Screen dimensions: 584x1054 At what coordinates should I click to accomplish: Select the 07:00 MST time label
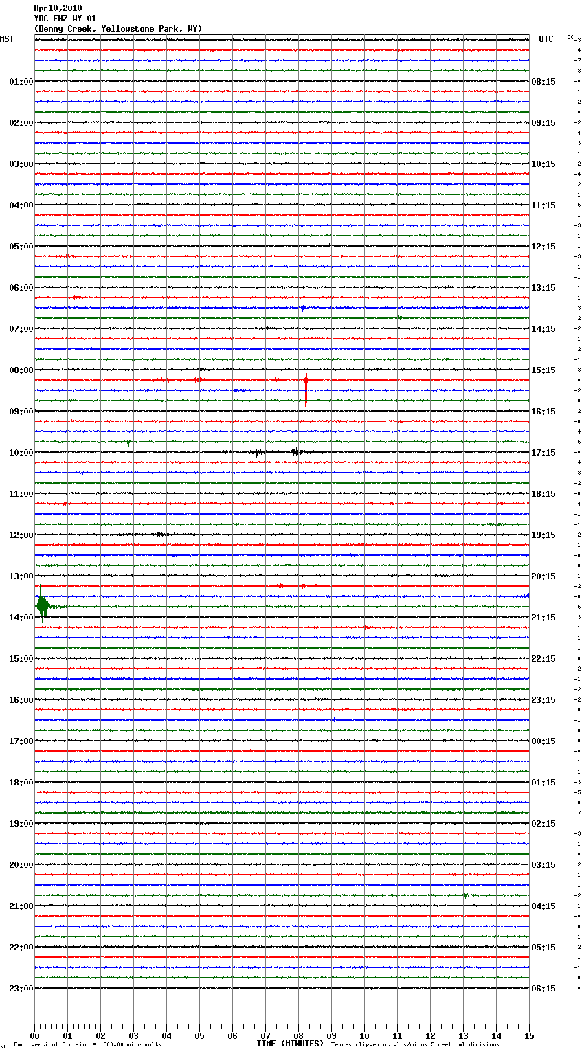(21, 329)
